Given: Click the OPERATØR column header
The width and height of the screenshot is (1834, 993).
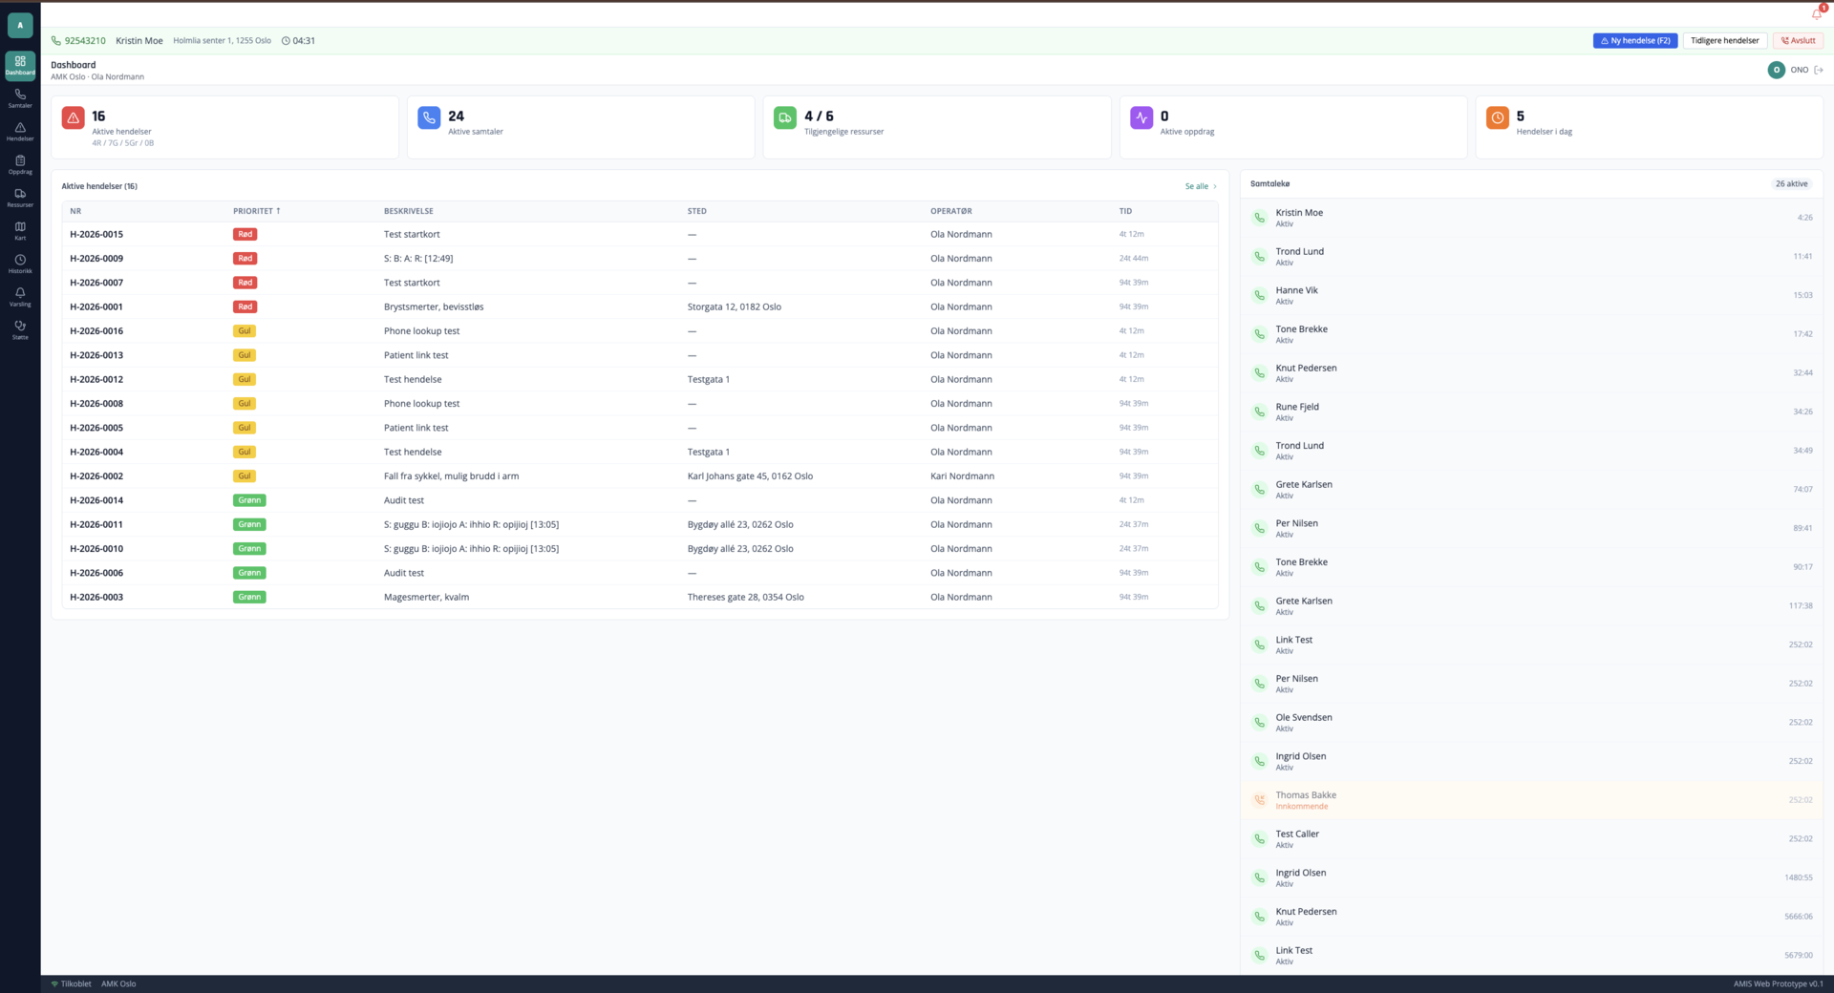Looking at the screenshot, I should (950, 211).
